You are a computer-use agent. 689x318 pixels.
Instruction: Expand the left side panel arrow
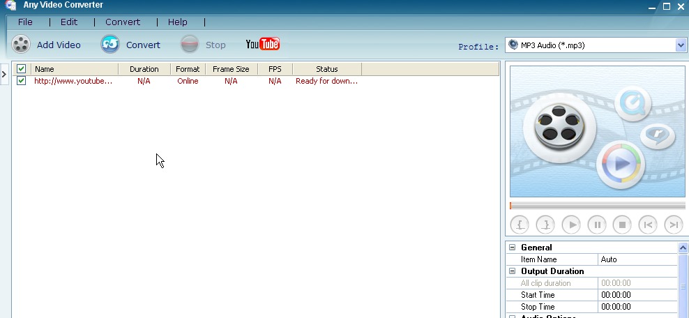pos(4,73)
